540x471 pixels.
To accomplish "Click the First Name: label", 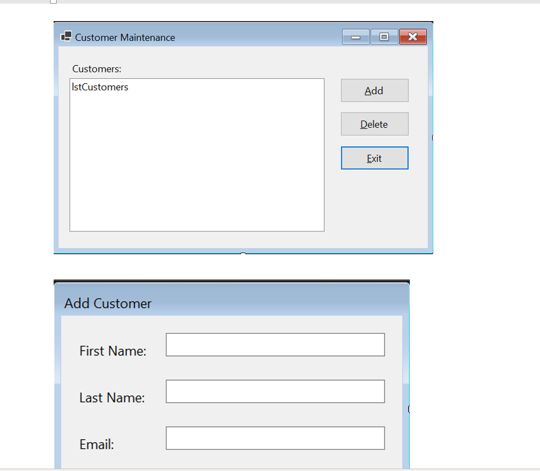I will click(113, 351).
